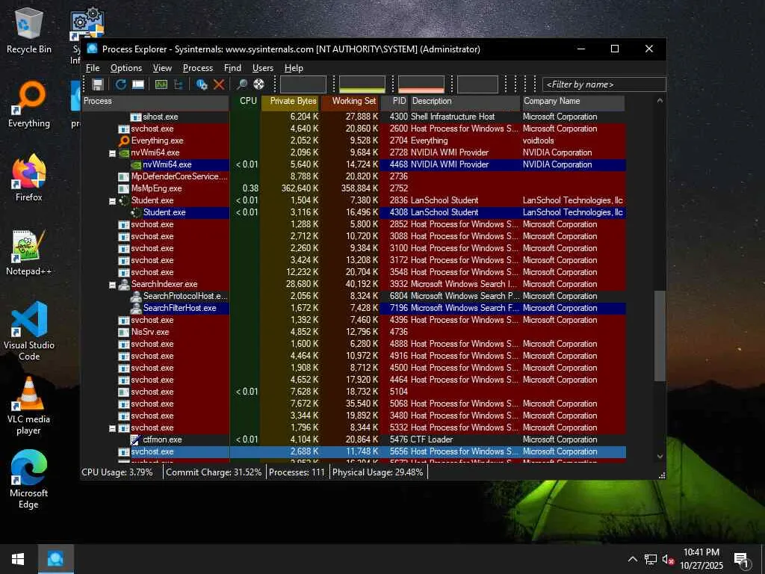This screenshot has width=765, height=574.
Task: Sort by the Description column header
Action: point(465,102)
